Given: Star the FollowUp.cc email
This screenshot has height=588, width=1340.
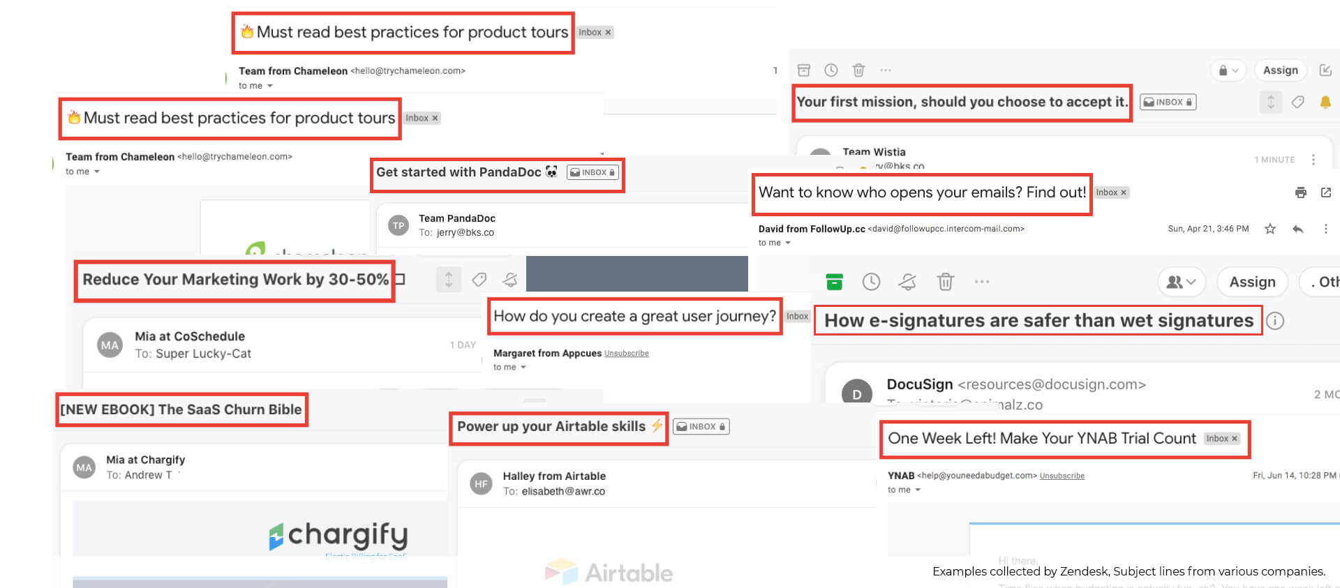Looking at the screenshot, I should (1270, 229).
